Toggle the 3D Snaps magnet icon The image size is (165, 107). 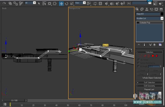(107, 4)
